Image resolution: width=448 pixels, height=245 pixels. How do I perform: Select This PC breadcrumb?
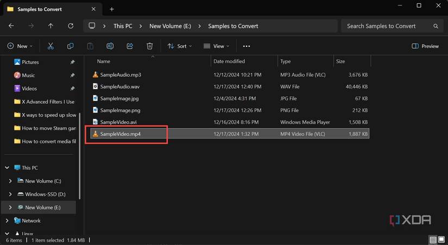pos(123,26)
